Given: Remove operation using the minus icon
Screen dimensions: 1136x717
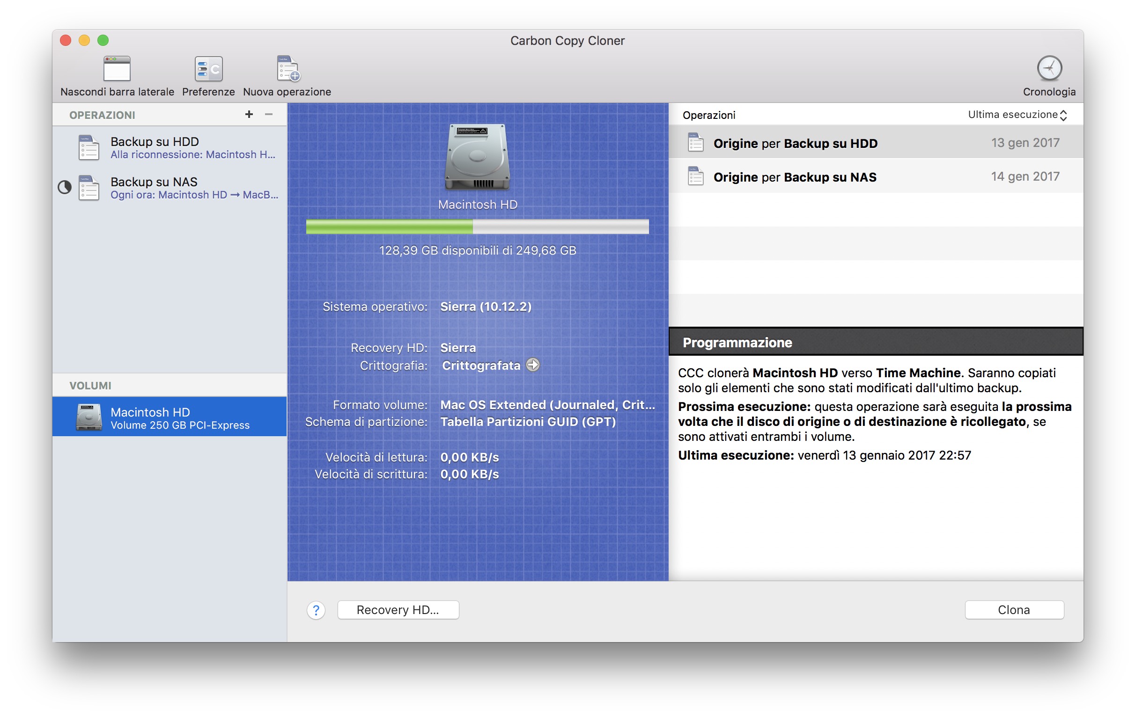Looking at the screenshot, I should [x=269, y=114].
